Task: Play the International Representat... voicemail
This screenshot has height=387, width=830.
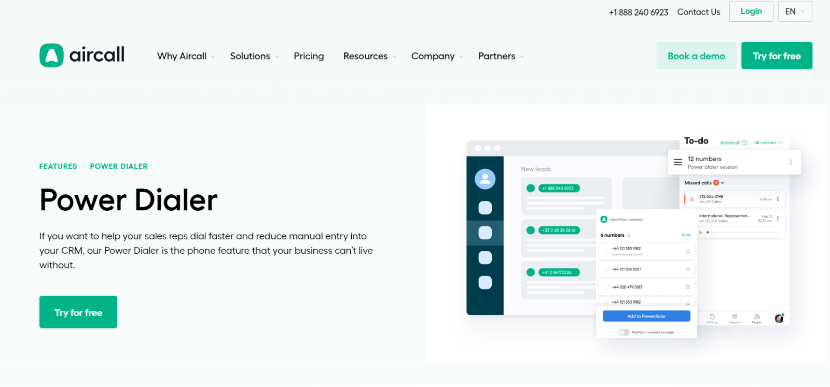Action: [700, 232]
